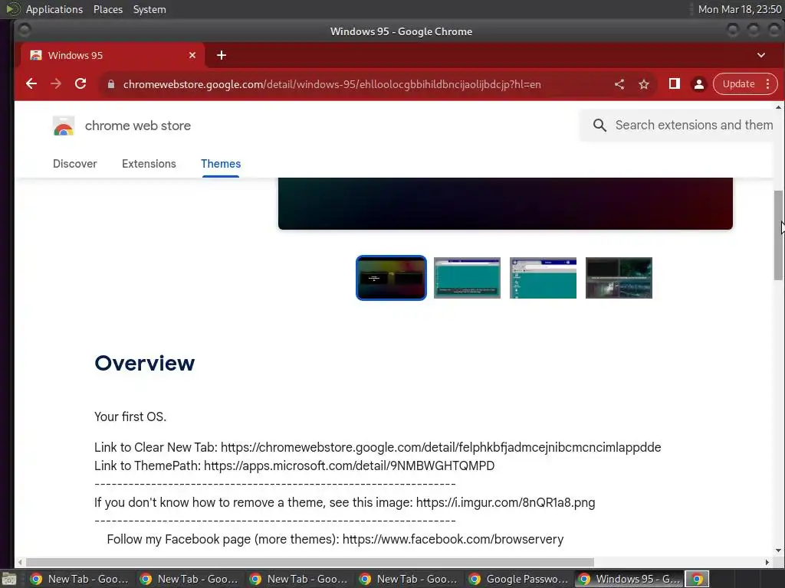The height and width of the screenshot is (588, 785).
Task: Open window menu button in title bar
Action: pos(24,31)
